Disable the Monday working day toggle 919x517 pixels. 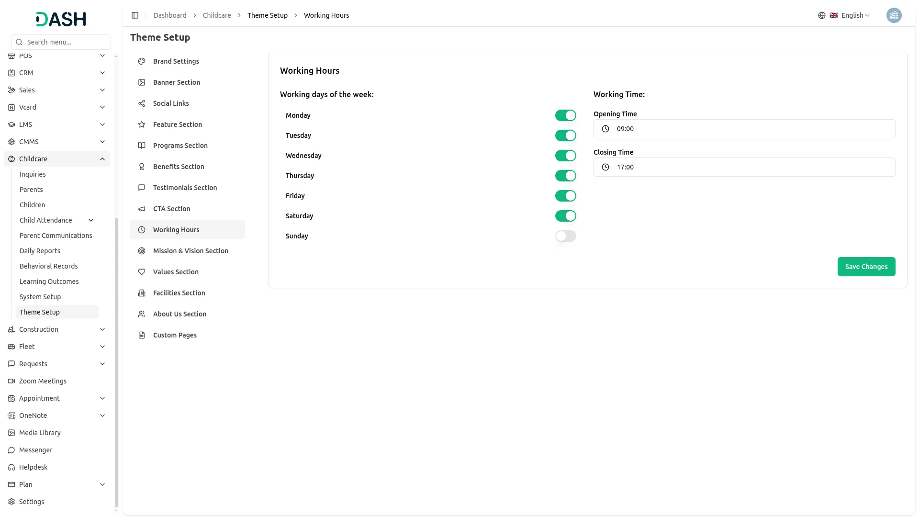tap(565, 115)
